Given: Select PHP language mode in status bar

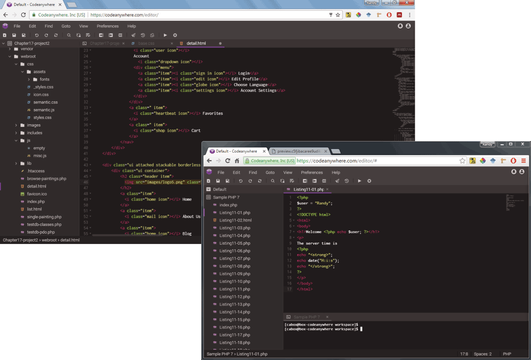Looking at the screenshot, I should 507,354.
